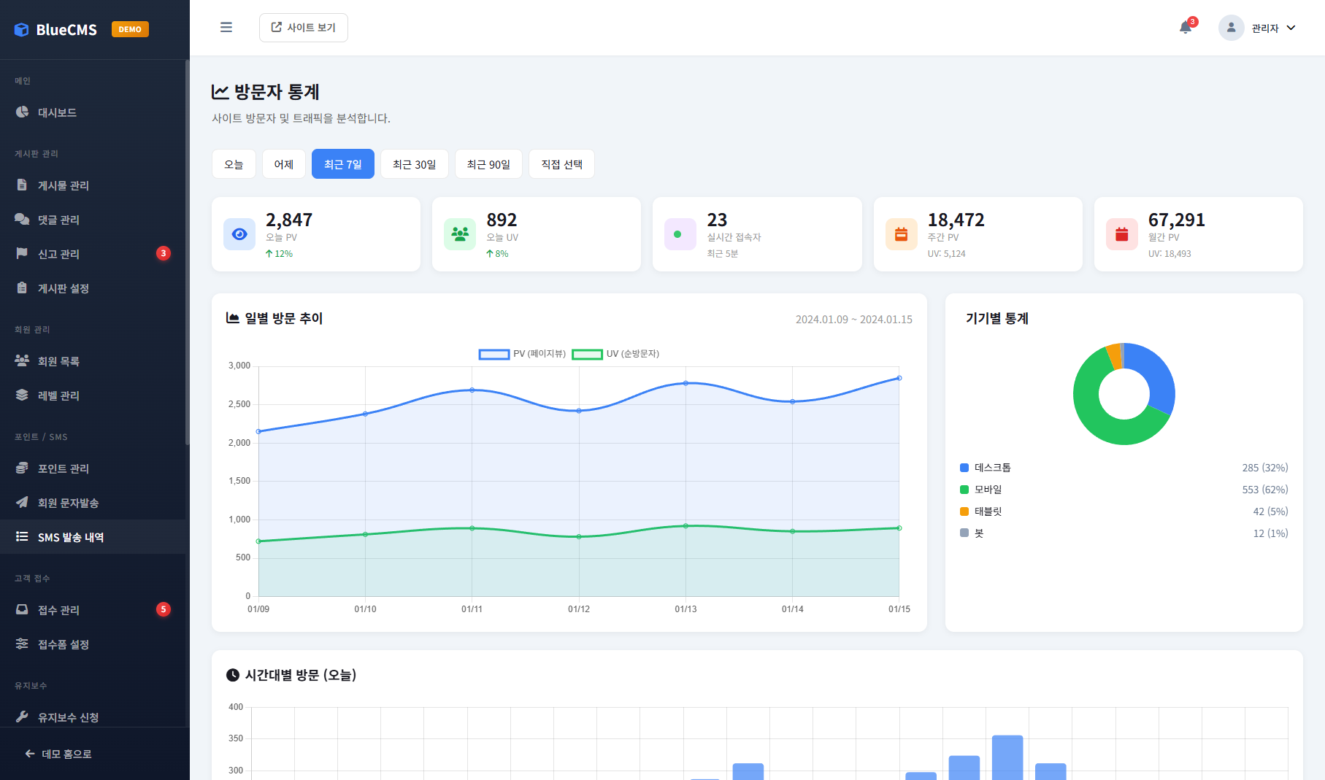Expand the 관리자 user dropdown
Screen dimensions: 1325x780
pos(1291,28)
